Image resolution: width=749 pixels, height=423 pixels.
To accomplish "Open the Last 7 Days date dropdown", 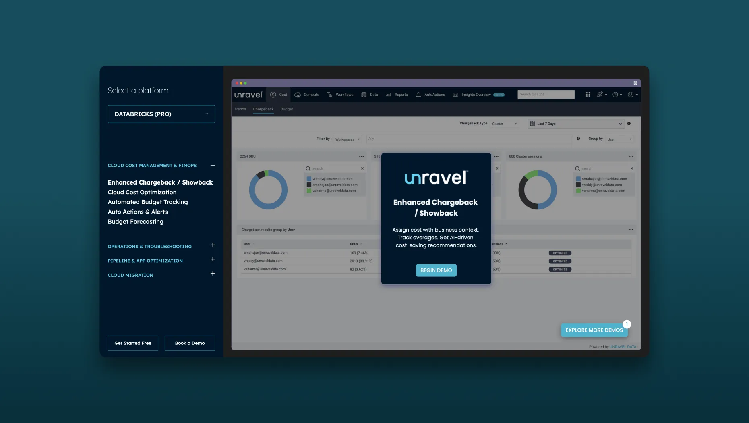I will [x=576, y=124].
